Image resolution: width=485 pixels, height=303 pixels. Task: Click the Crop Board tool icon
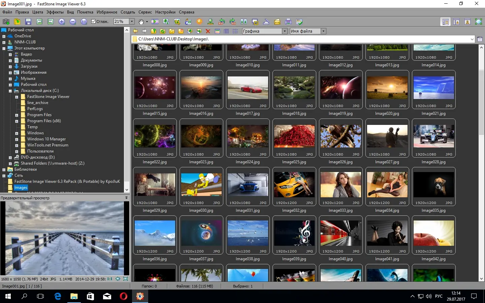177,22
